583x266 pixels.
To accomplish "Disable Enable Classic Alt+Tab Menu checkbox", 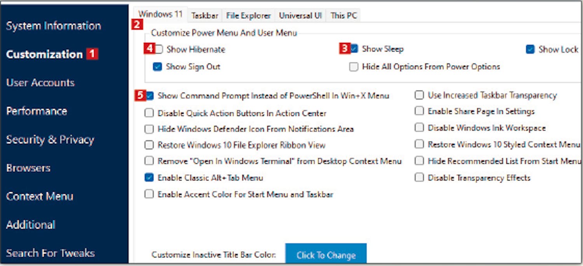I will 149,178.
